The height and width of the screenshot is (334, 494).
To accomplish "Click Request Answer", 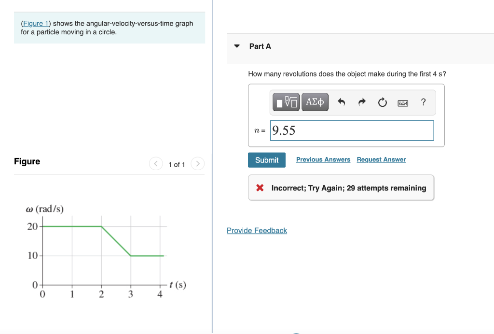I will pyautogui.click(x=381, y=160).
